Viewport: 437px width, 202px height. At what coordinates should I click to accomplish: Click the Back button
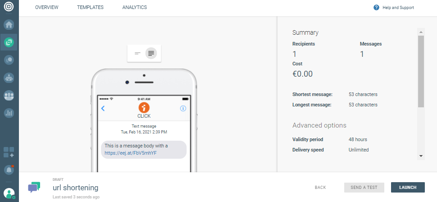pos(320,188)
